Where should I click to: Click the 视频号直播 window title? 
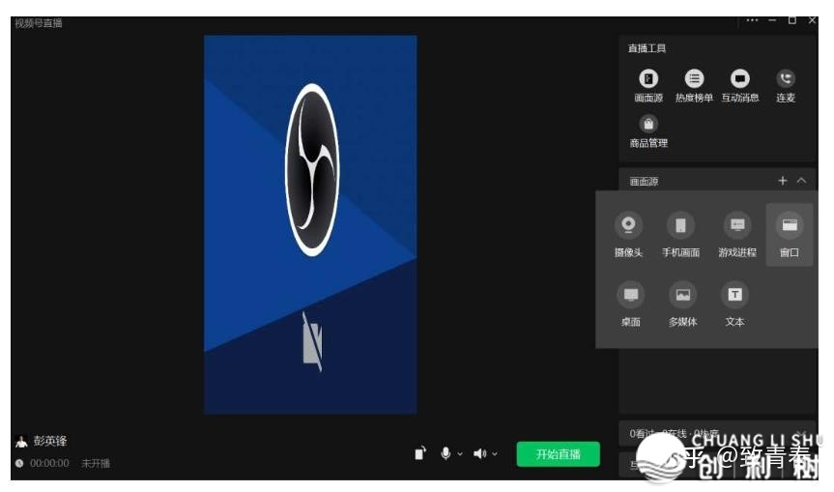click(x=39, y=23)
